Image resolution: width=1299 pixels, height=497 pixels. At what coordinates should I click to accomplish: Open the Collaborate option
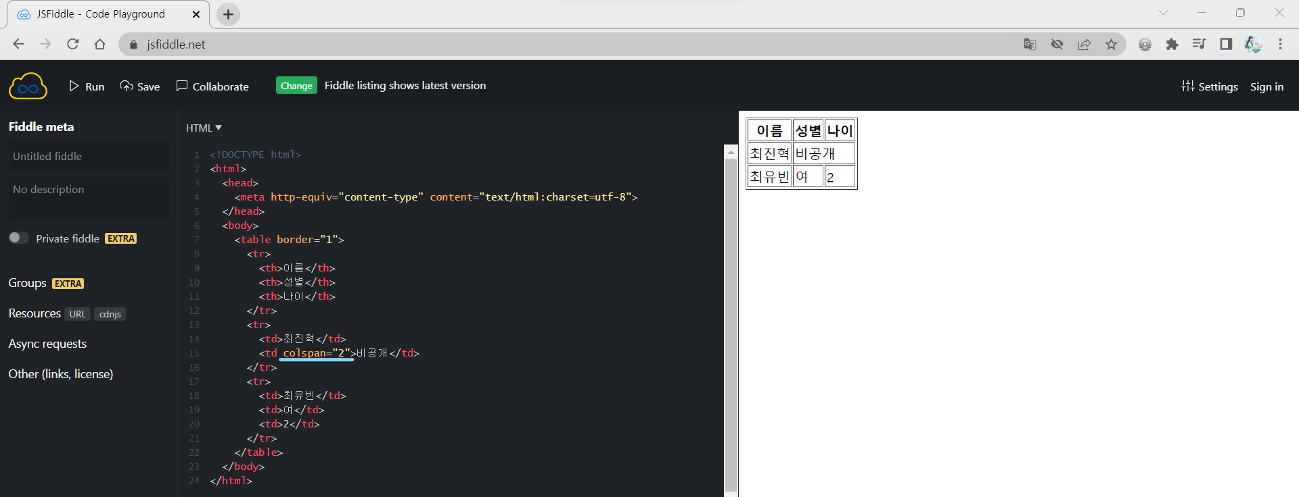pyautogui.click(x=212, y=86)
